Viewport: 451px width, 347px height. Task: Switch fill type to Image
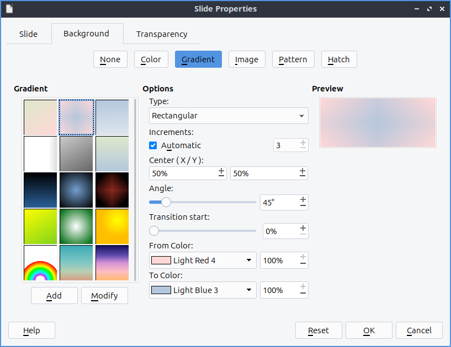247,59
